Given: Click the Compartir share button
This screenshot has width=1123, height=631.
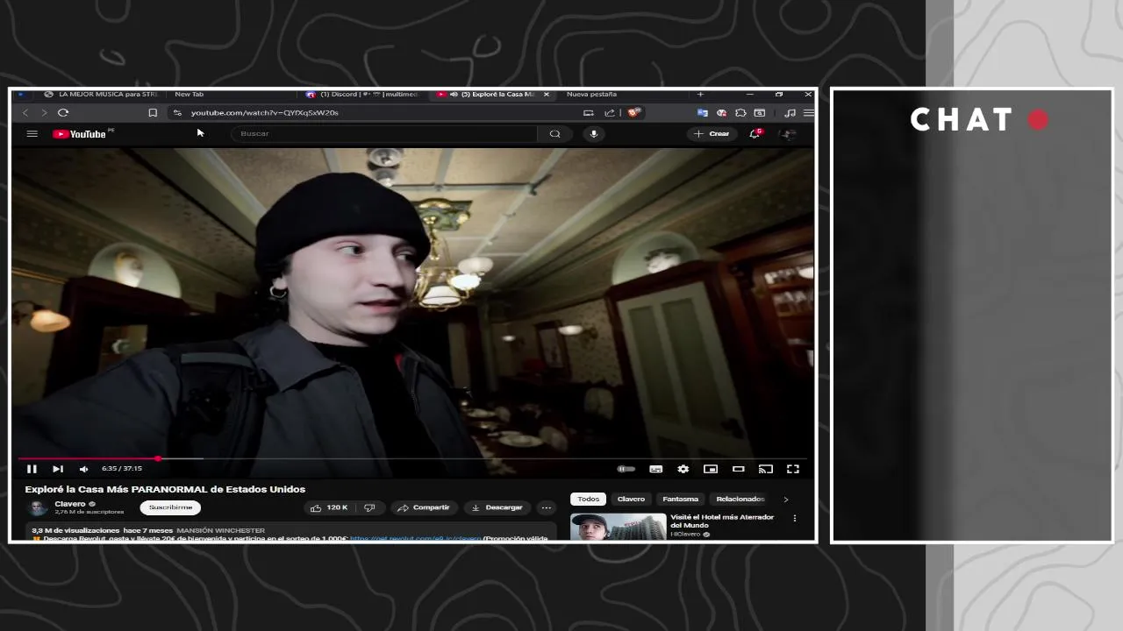Looking at the screenshot, I should pyautogui.click(x=423, y=507).
